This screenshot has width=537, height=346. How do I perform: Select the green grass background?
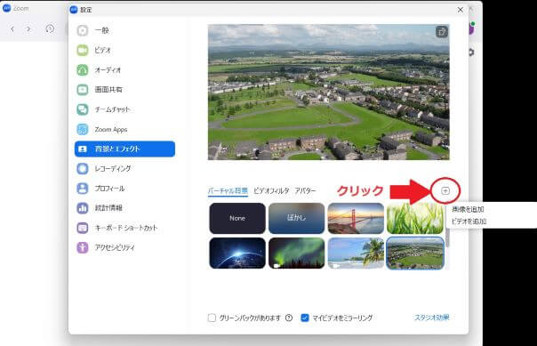click(x=415, y=218)
